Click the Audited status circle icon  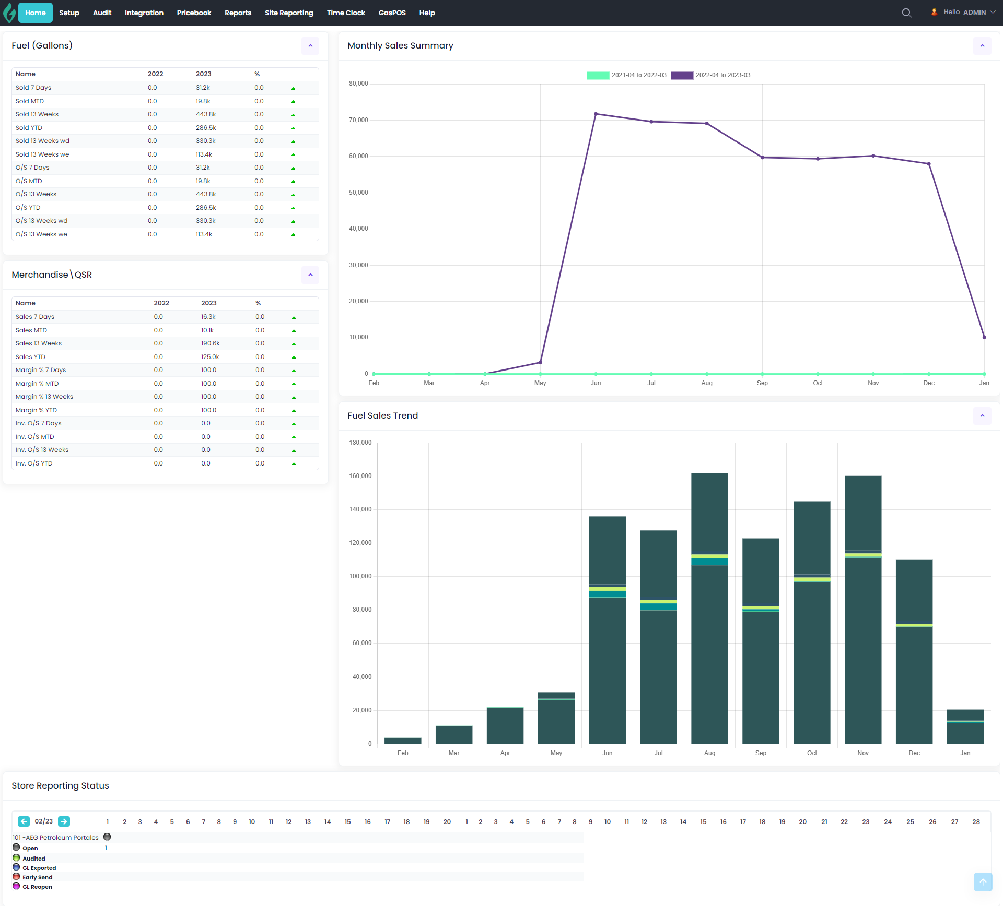point(16,857)
